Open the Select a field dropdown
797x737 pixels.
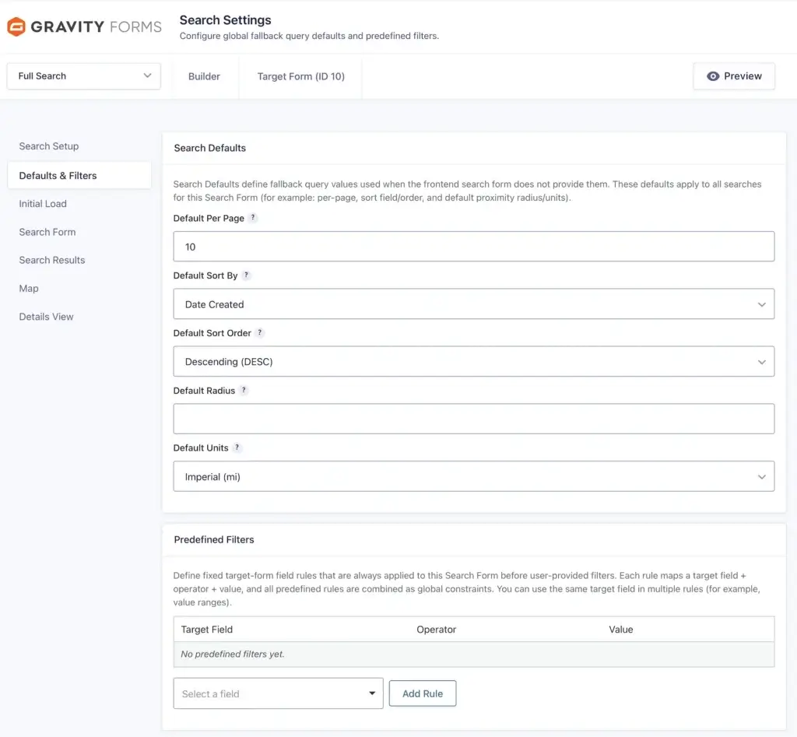pyautogui.click(x=278, y=693)
